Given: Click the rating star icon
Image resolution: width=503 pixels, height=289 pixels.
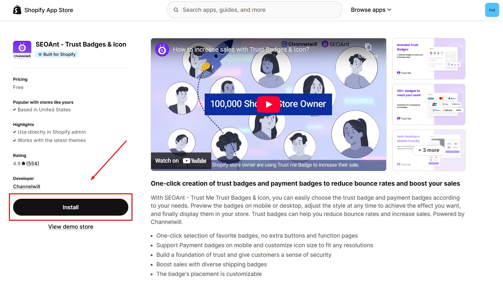Looking at the screenshot, I should [23, 163].
